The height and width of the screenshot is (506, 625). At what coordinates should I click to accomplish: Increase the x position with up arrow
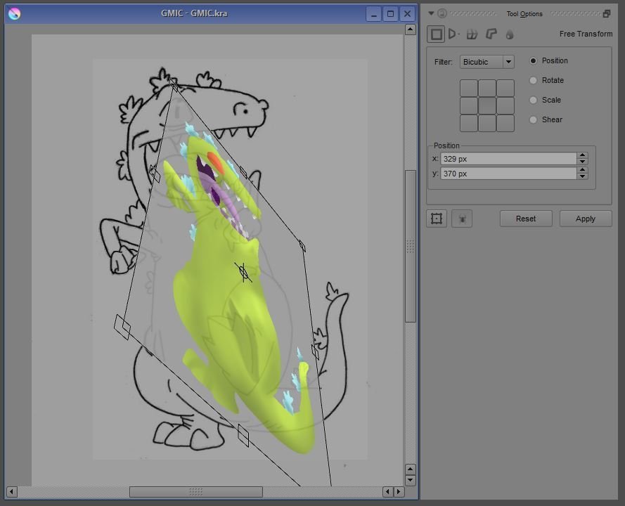(x=582, y=155)
